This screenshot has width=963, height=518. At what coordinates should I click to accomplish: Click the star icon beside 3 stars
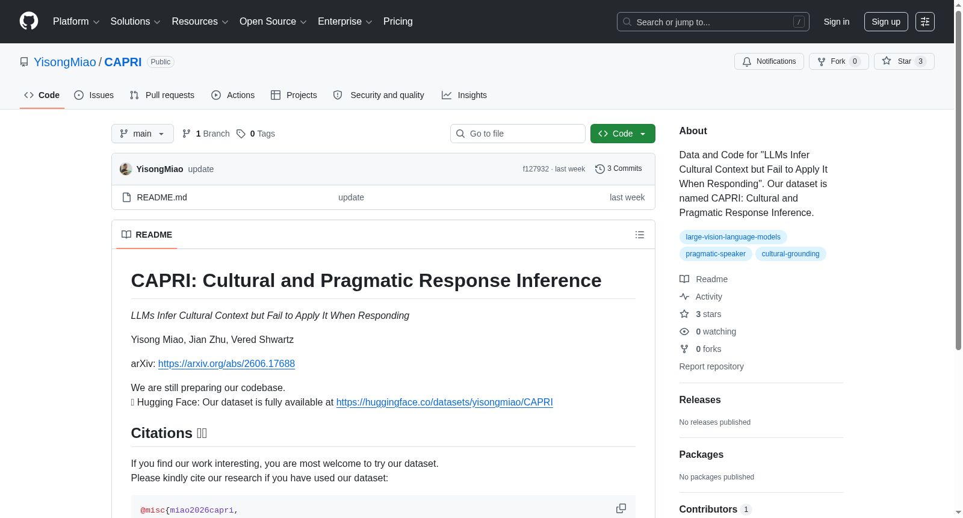pos(684,314)
